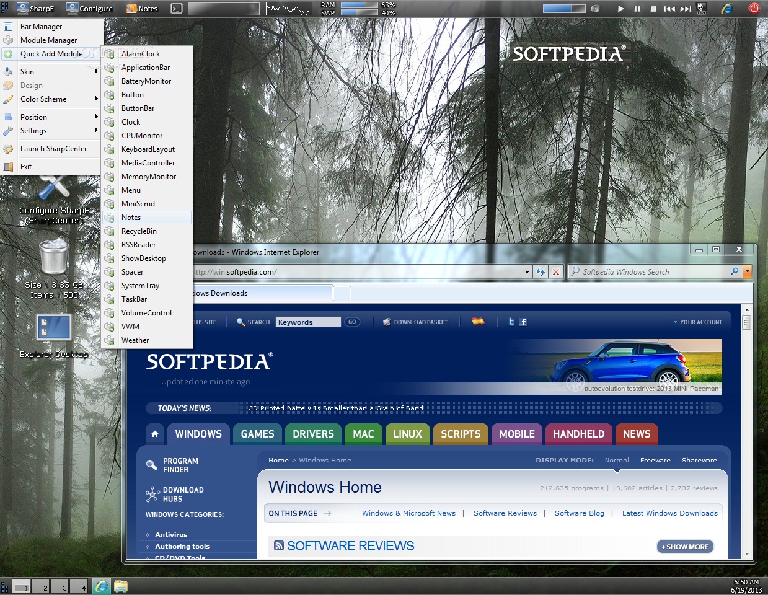Switch to virtual desktop 1
The width and height of the screenshot is (768, 595).
pos(22,586)
